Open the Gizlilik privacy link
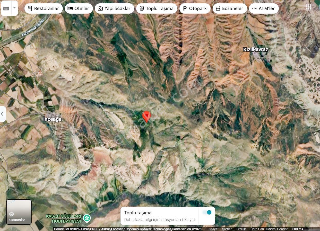Screen dimensions: 320x231 [x=241, y=229]
